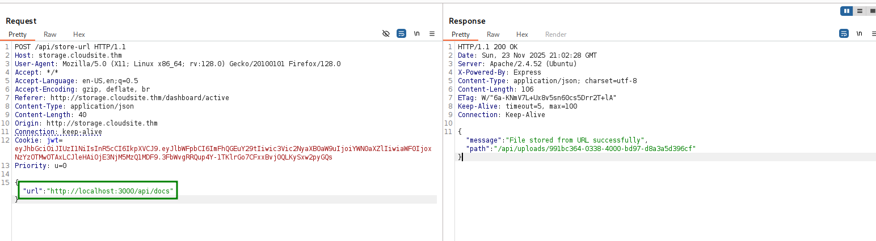Toggle word wrap in the Response viewer
The image size is (876, 241).
tap(844, 34)
